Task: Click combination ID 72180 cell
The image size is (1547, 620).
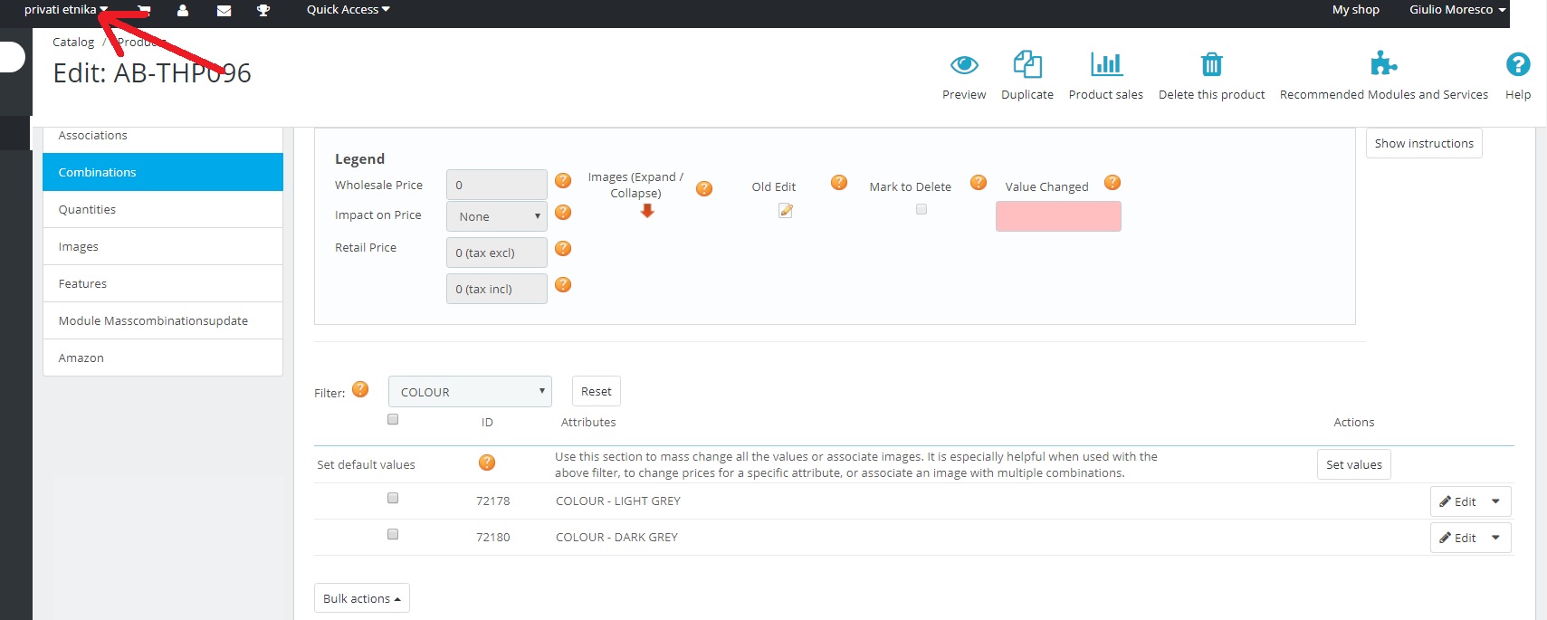Action: 493,538
